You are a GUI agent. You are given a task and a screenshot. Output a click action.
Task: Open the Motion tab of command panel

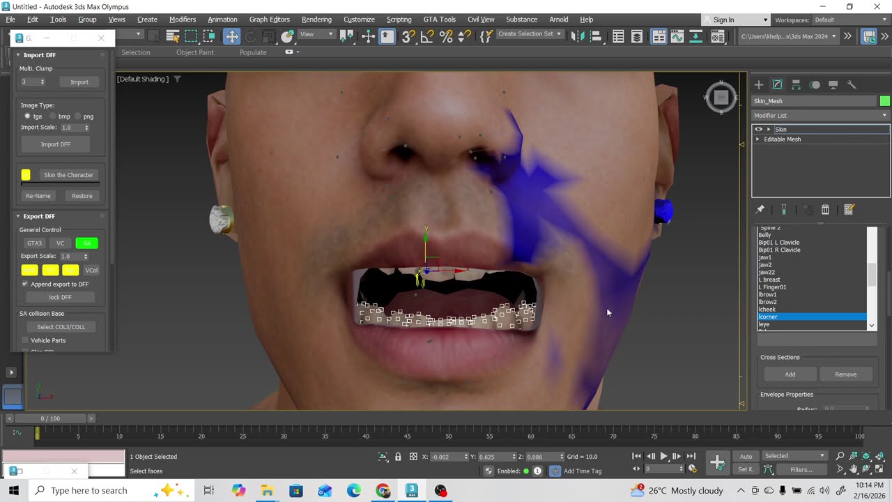815,84
